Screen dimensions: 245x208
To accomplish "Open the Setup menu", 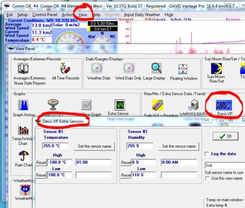I will tap(22, 15).
